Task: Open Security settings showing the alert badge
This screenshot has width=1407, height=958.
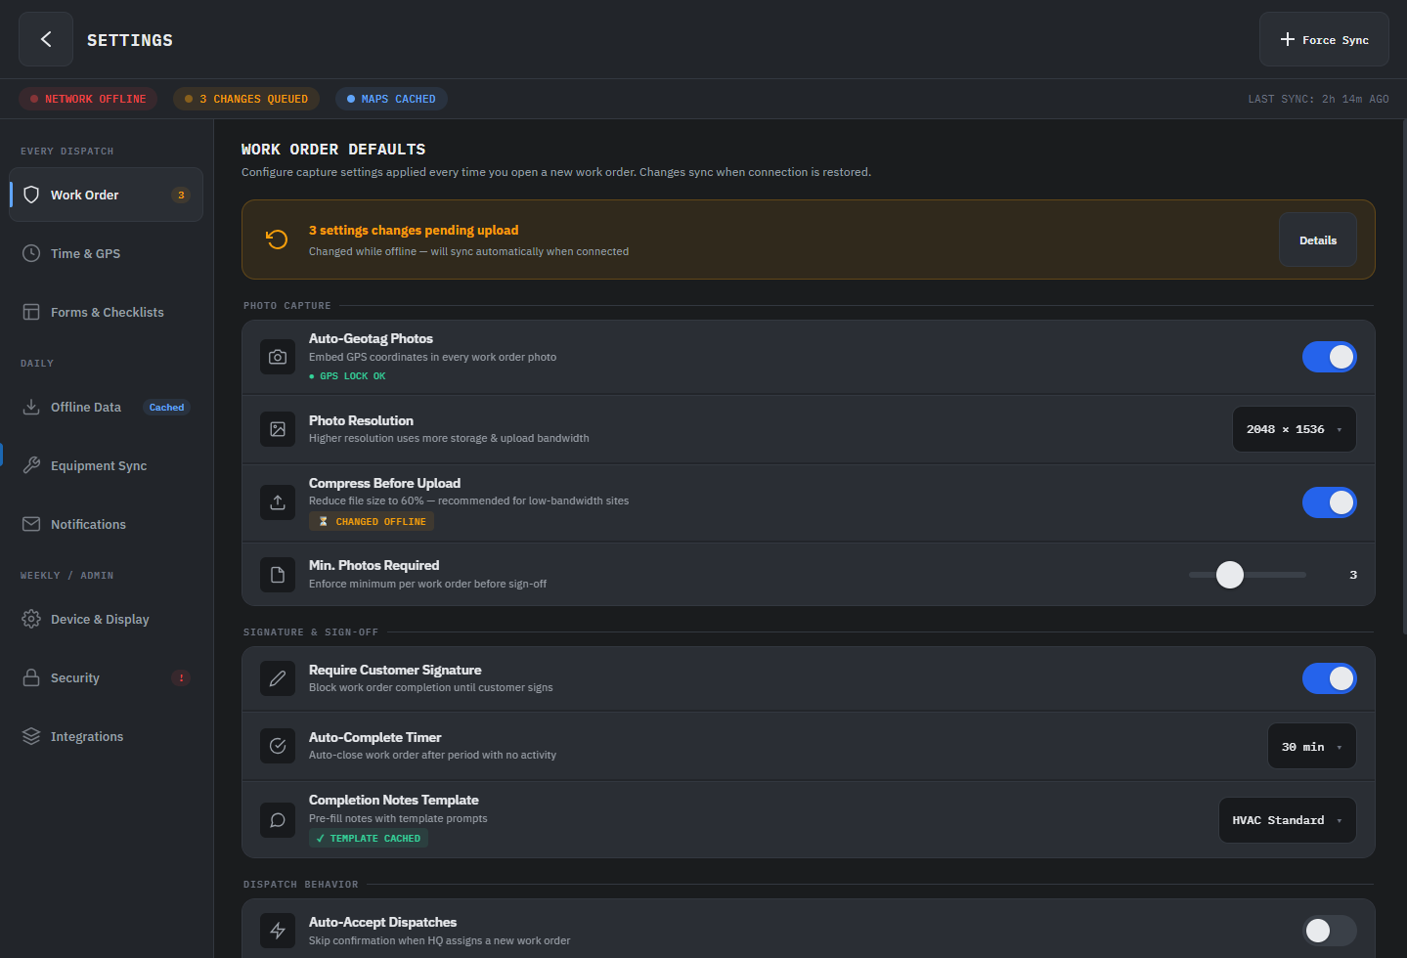Action: (75, 677)
